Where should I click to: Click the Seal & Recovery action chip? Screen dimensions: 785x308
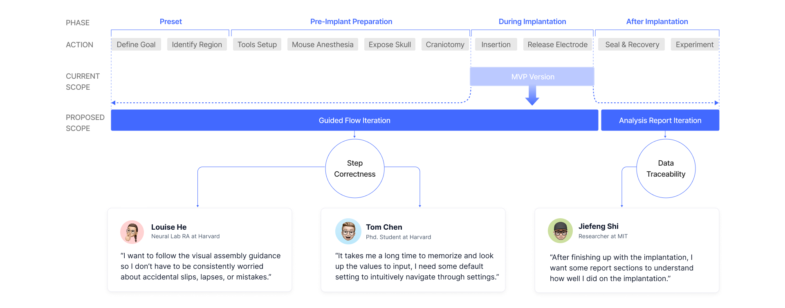point(632,44)
